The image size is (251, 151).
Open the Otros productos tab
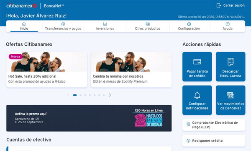point(147,26)
